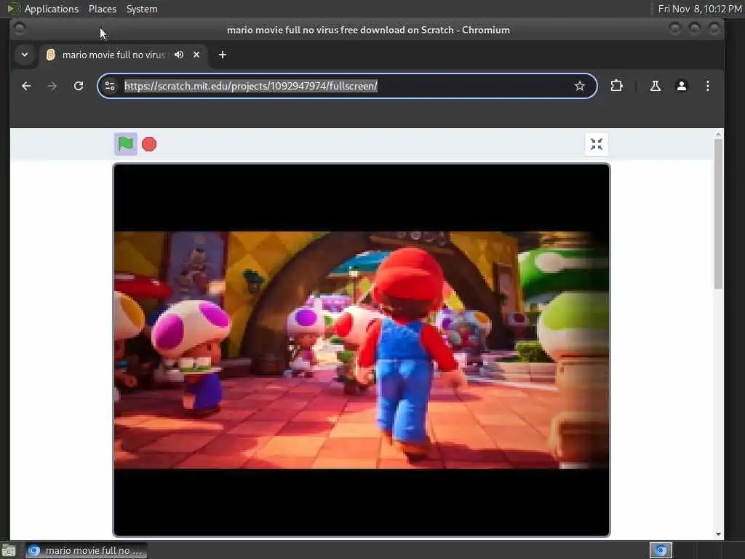Click the scrollbar down arrow
Viewport: 745px width, 559px height.
718,534
